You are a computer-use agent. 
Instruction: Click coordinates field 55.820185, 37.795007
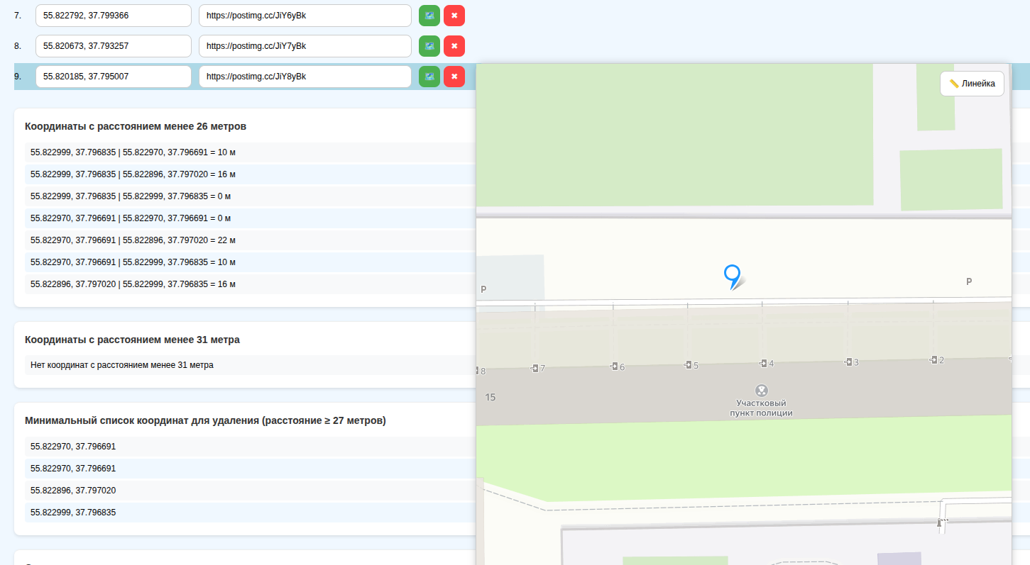click(114, 77)
